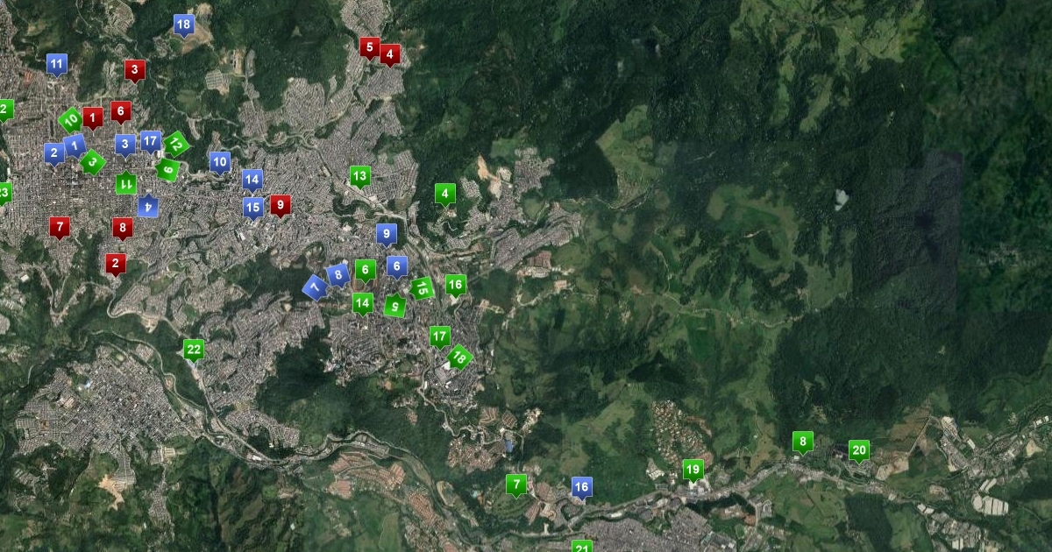
Task: Open the red marker numbered 5
Action: point(369,46)
